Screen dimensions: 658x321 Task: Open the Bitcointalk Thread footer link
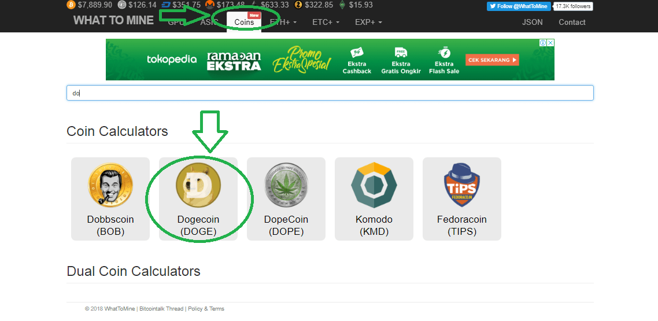click(x=161, y=309)
